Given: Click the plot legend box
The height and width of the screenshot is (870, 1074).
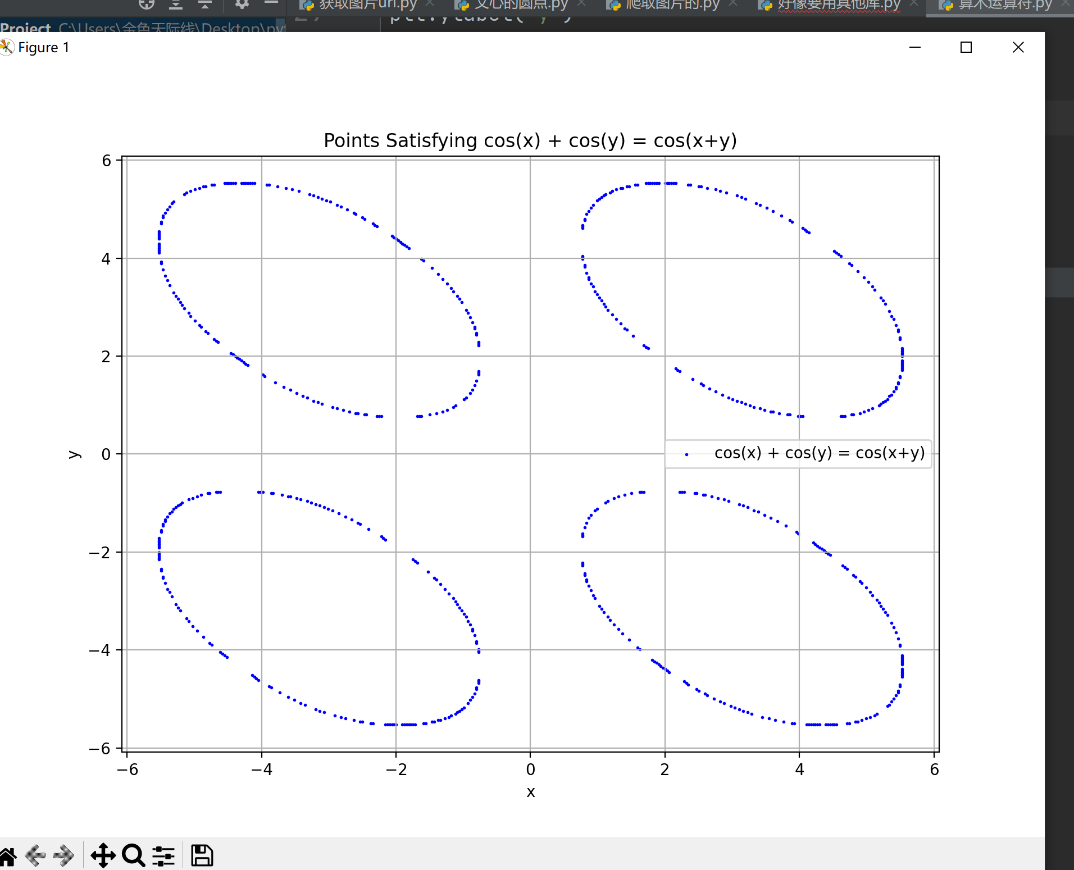Looking at the screenshot, I should [x=798, y=454].
